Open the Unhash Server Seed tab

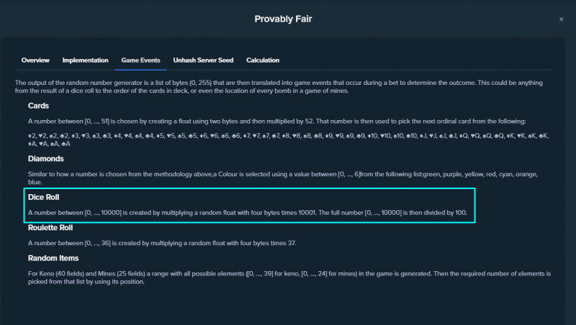(x=203, y=60)
